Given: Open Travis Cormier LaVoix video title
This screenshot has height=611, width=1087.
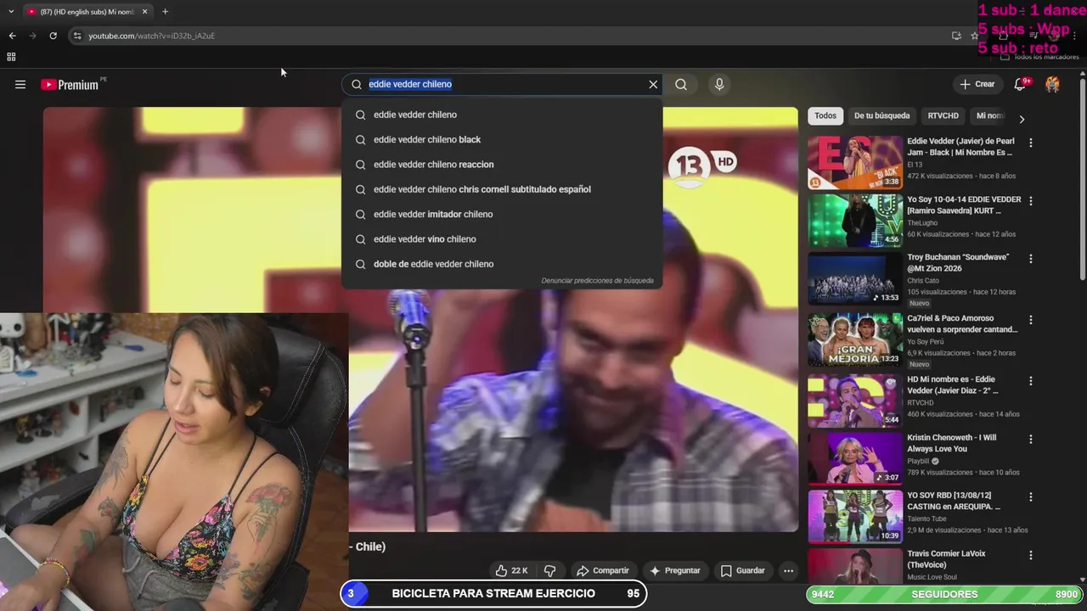Looking at the screenshot, I should click(x=946, y=558).
